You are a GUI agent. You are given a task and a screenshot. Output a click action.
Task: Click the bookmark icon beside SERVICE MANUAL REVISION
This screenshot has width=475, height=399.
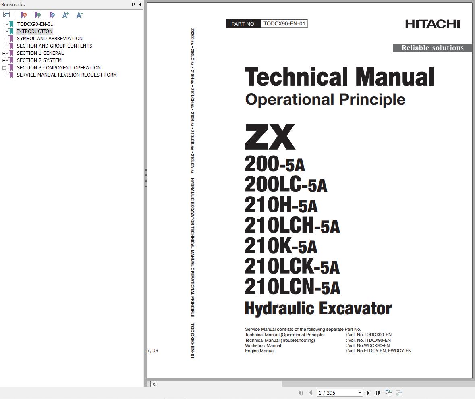click(11, 75)
